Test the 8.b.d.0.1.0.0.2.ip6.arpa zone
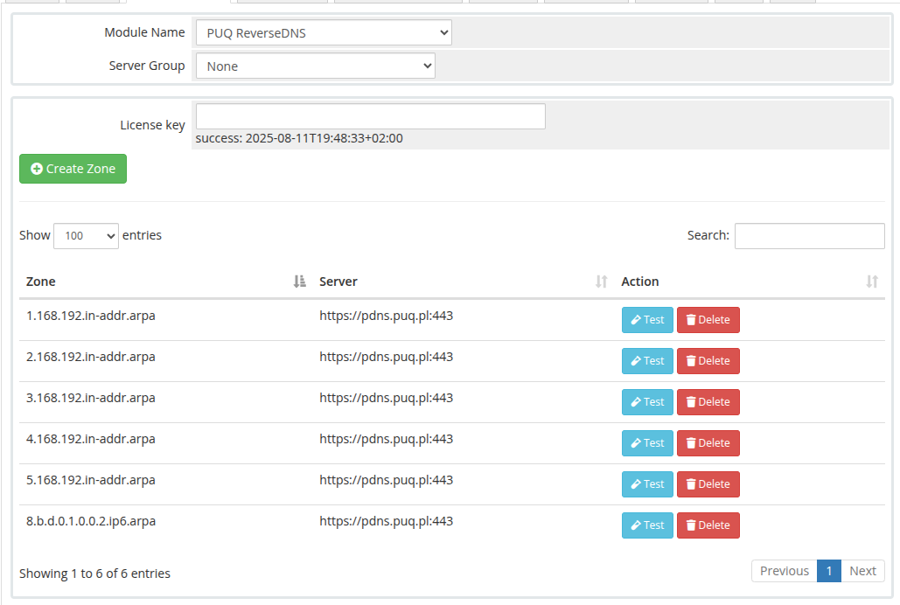The width and height of the screenshot is (900, 605). click(647, 525)
